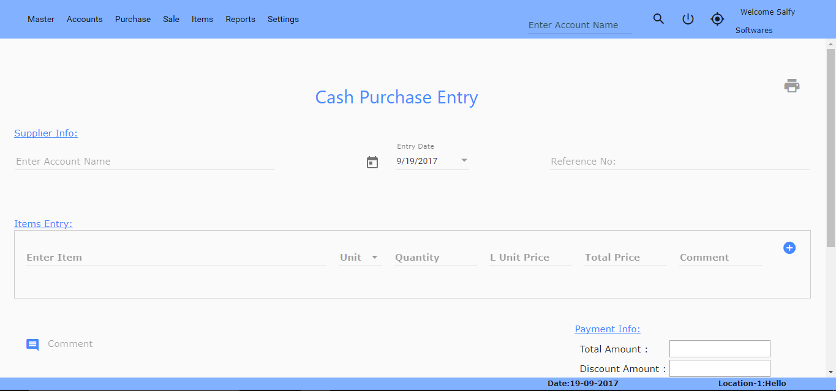The width and height of the screenshot is (836, 391).
Task: Open the Settings menu
Action: [x=283, y=19]
